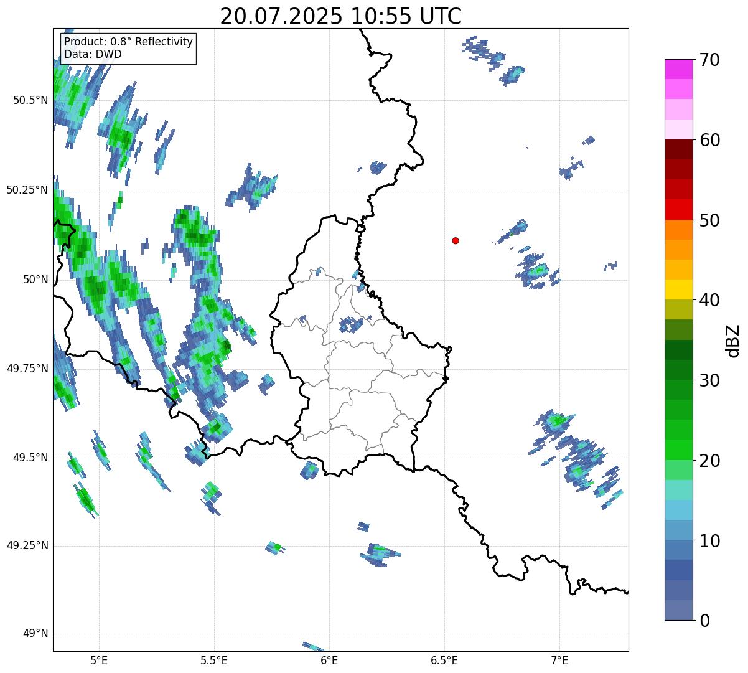Click the bright red colorbar segment above 50

coord(678,210)
